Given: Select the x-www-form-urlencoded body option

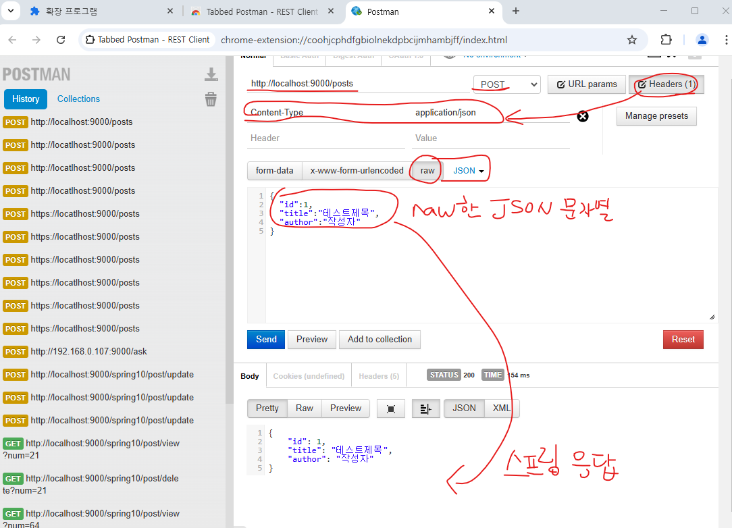Looking at the screenshot, I should click(x=357, y=171).
